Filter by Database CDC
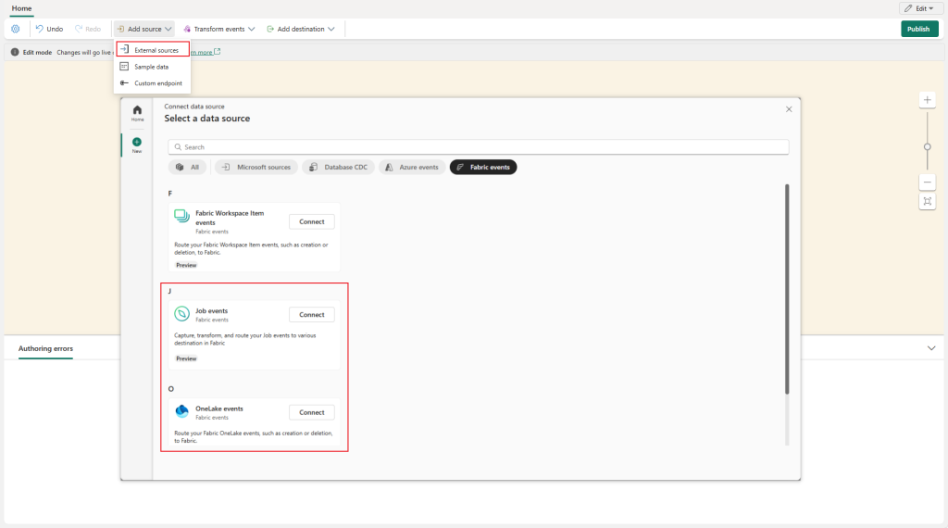This screenshot has height=528, width=948. coord(339,167)
